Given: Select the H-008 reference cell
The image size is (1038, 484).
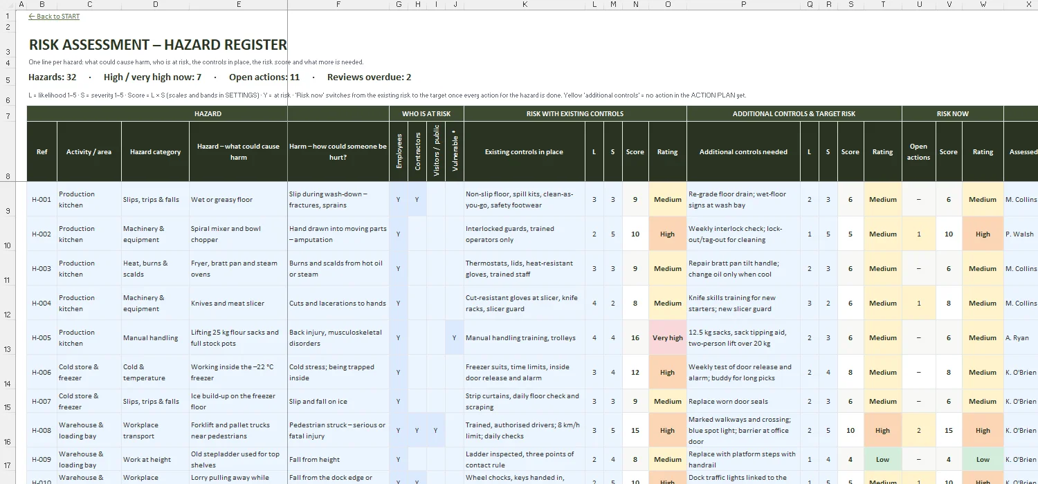Looking at the screenshot, I should pos(42,430).
